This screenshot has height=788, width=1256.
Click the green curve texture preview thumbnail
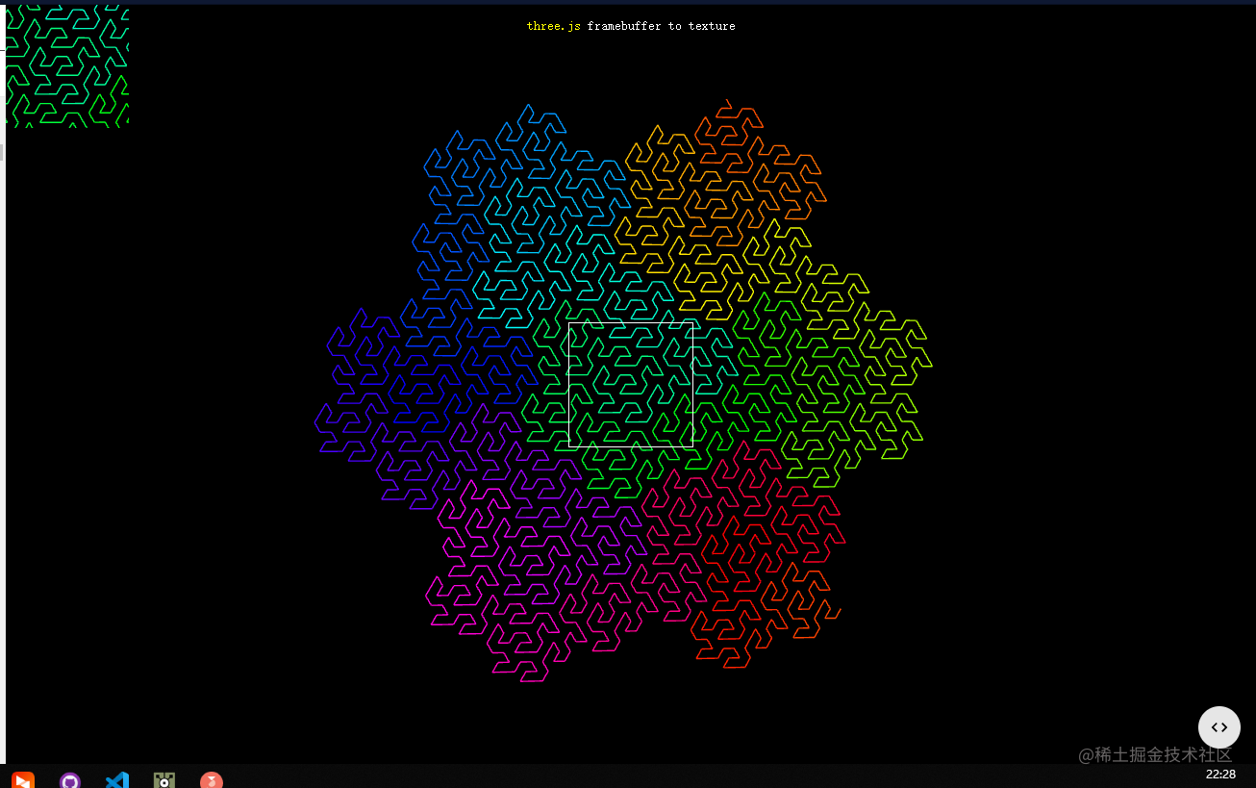[67, 66]
